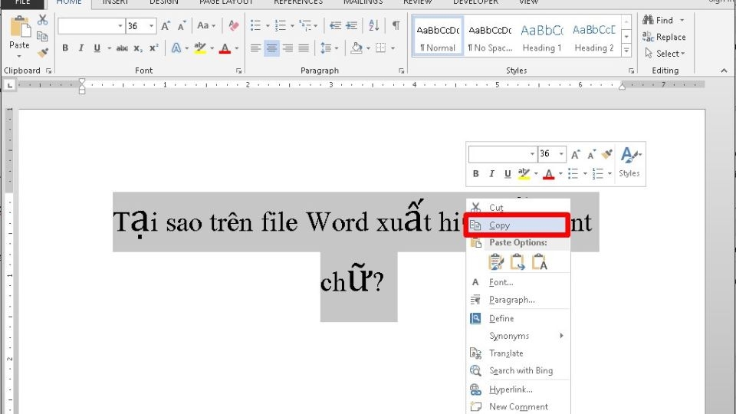
Task: Choose Translate from the context menu
Action: pyautogui.click(x=518, y=353)
